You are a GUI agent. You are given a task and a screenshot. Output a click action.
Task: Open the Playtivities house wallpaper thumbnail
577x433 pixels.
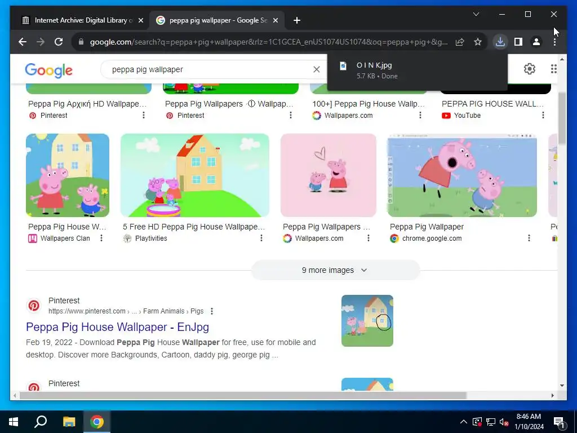tap(194, 175)
